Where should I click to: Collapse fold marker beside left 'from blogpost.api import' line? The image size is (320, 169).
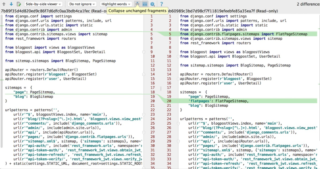pos(143,52)
